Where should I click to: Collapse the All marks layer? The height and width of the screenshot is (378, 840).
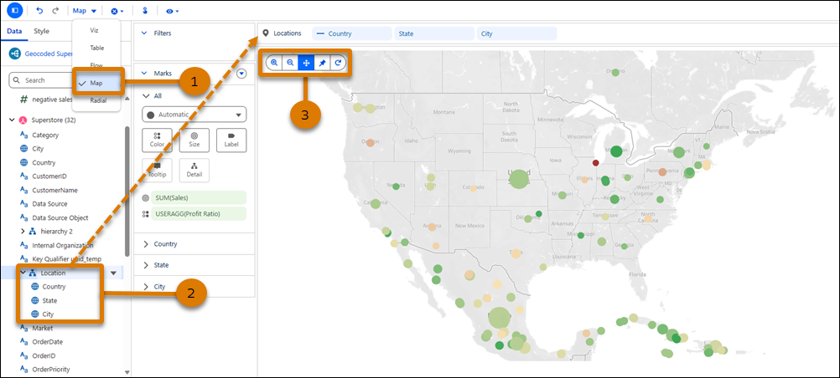tap(145, 95)
